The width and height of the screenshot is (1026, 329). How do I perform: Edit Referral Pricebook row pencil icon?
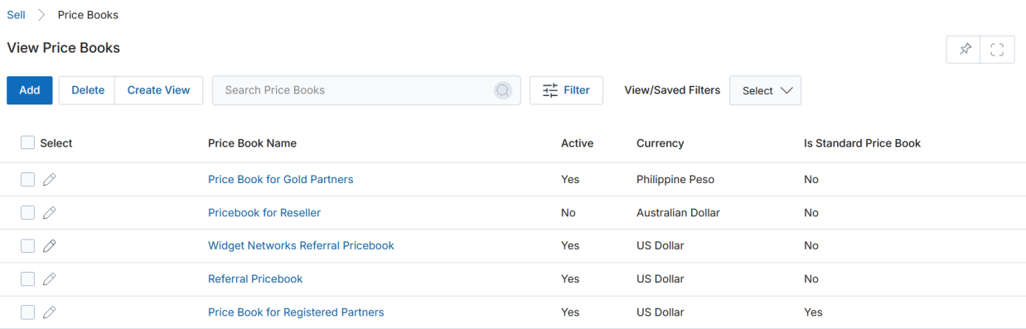50,279
